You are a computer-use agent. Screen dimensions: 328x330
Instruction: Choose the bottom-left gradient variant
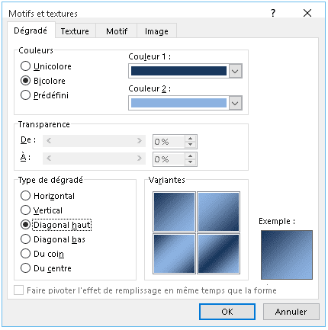[174, 254]
